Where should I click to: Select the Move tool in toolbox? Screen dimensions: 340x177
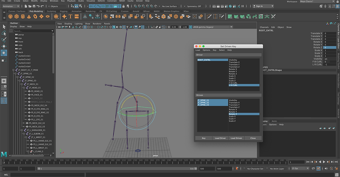pos(4,46)
